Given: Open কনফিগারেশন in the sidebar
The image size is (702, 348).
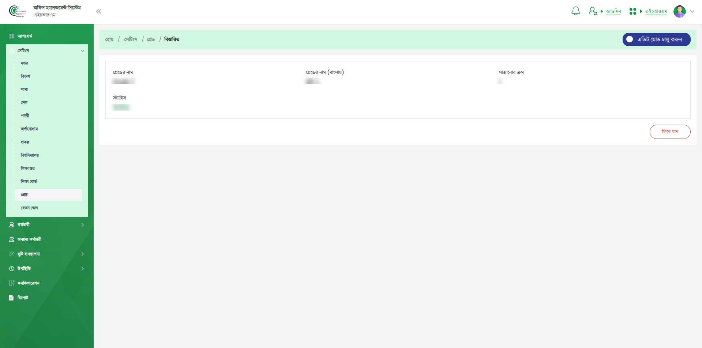Looking at the screenshot, I should click(x=28, y=283).
